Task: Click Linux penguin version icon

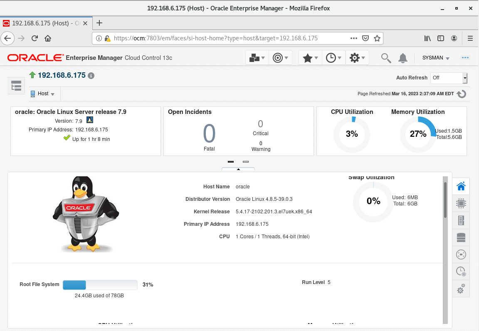Action: point(89,120)
